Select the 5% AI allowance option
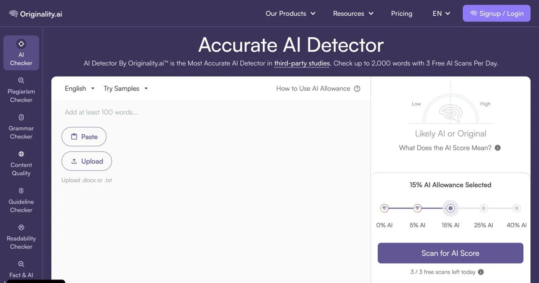 417,208
